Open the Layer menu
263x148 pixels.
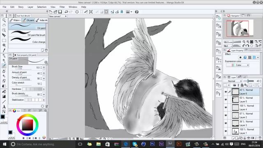click(30, 7)
